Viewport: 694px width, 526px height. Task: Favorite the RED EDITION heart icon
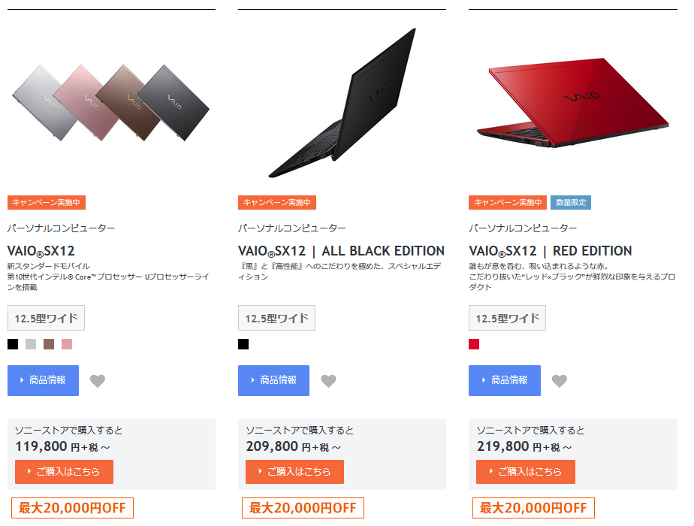[560, 381]
